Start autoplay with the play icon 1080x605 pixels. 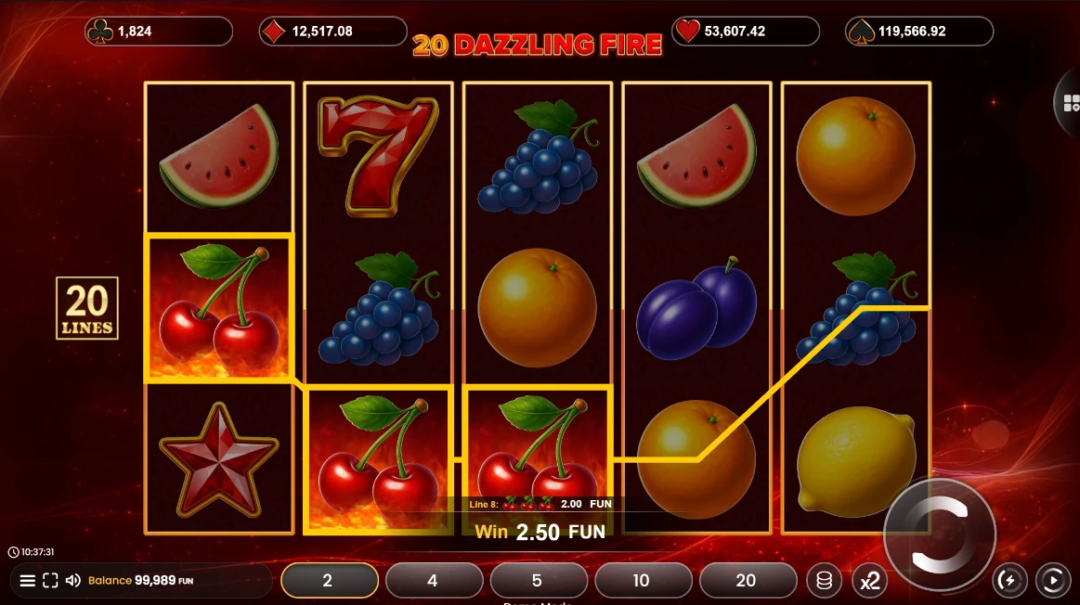pos(1053,580)
